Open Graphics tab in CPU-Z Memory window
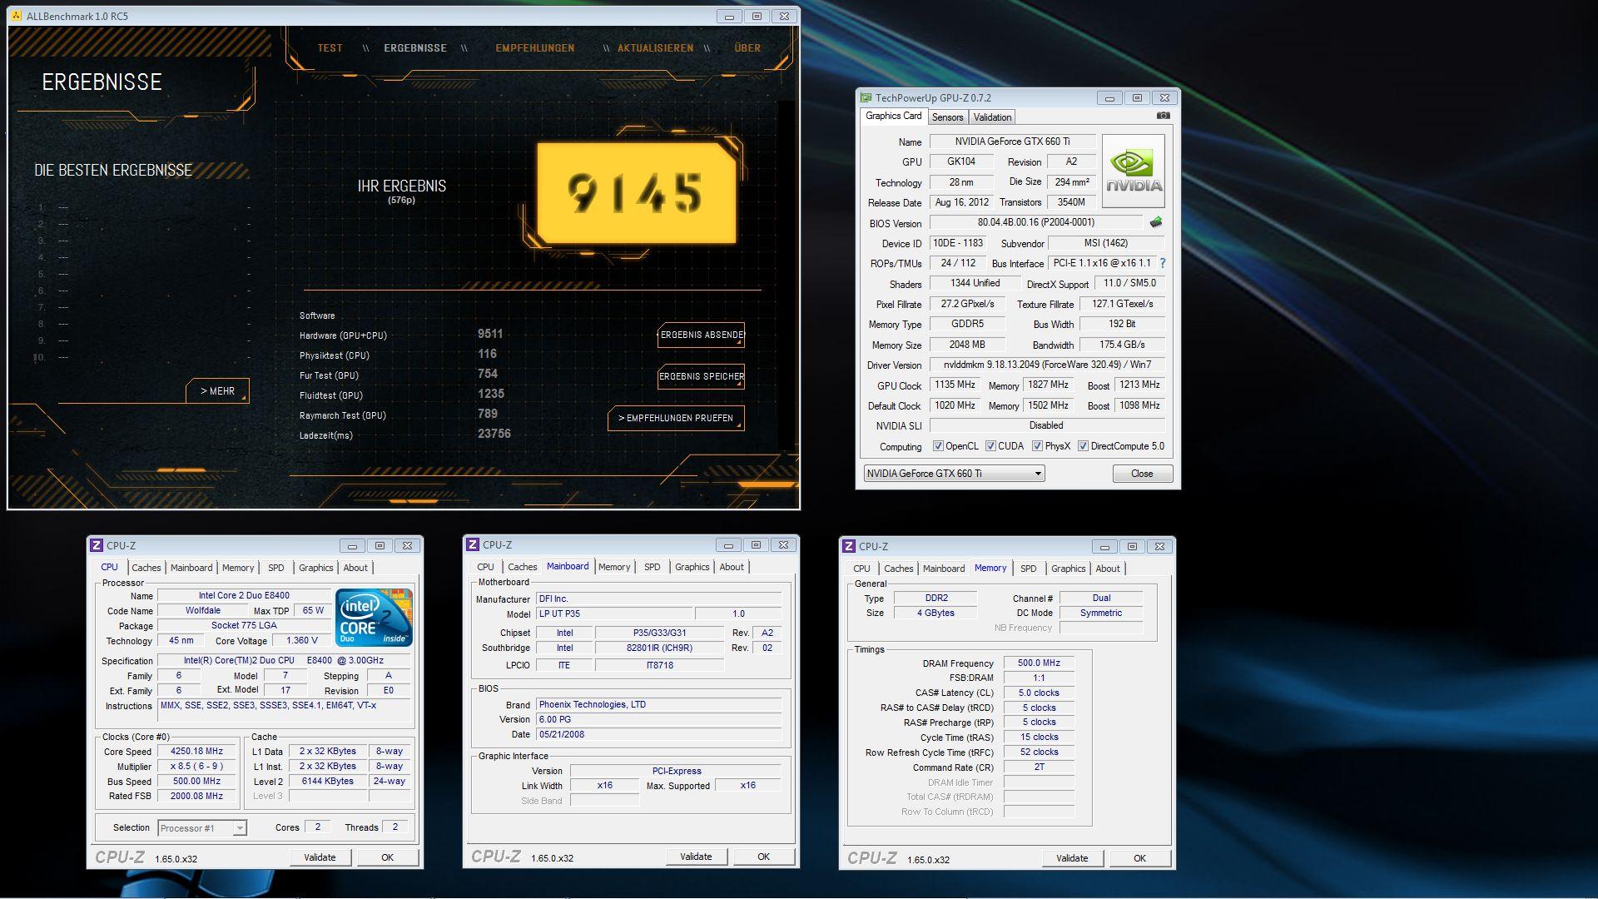 click(x=1068, y=569)
